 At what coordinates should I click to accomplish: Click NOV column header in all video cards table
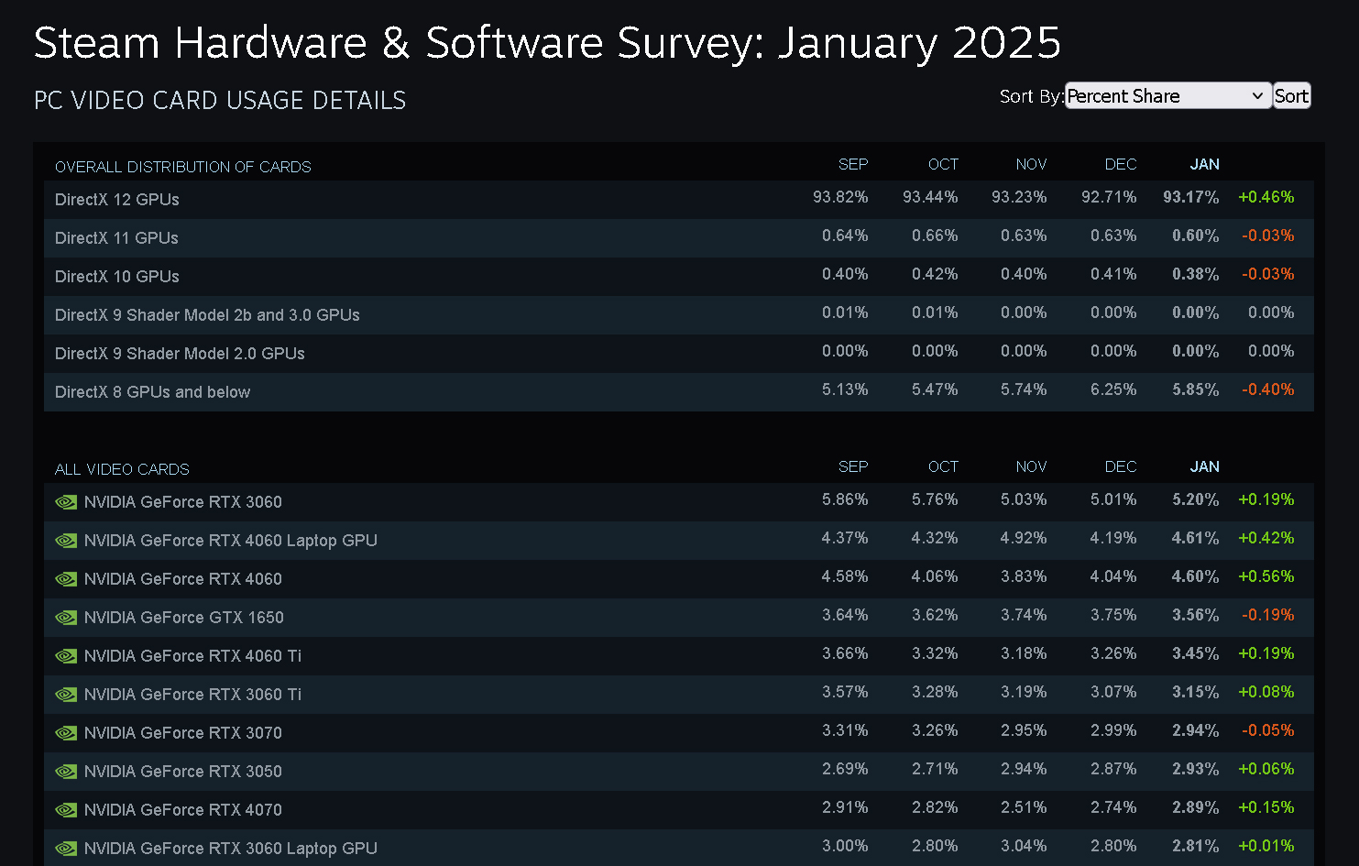[x=1031, y=466]
